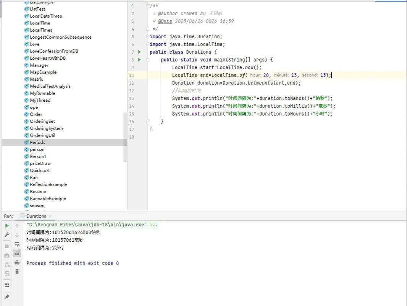The height and width of the screenshot is (306, 407).
Task: Rerun the Durations program with green arrow
Action: 6,226
